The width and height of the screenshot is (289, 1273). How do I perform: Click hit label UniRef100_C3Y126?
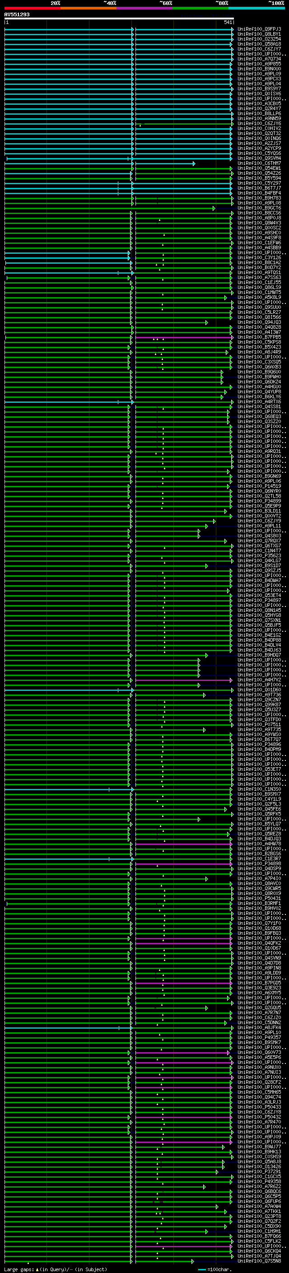coord(259,257)
